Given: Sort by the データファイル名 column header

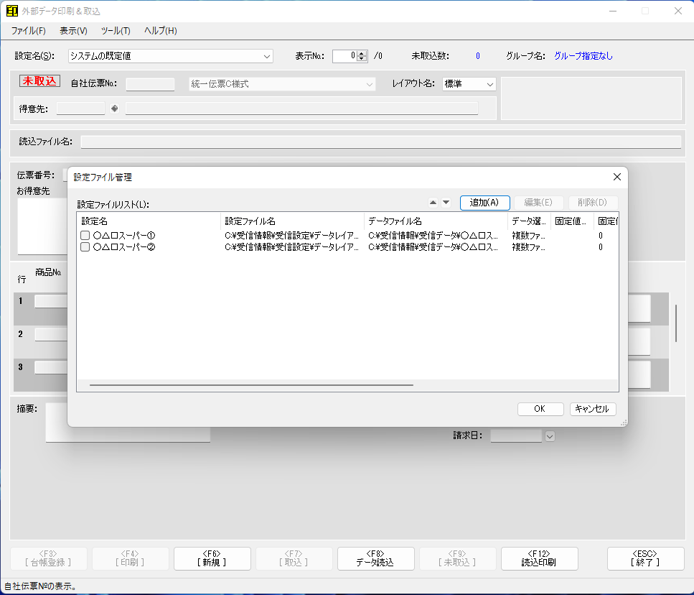Looking at the screenshot, I should (436, 221).
